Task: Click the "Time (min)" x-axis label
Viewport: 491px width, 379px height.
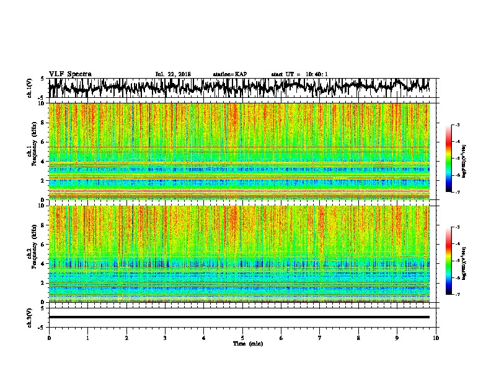Action: point(248,344)
